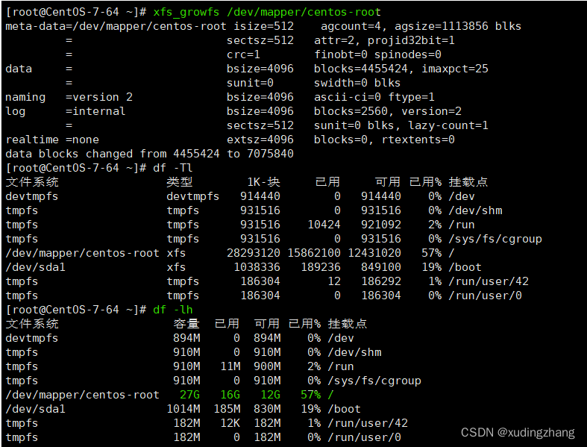Click the 12K used value

pos(230,423)
